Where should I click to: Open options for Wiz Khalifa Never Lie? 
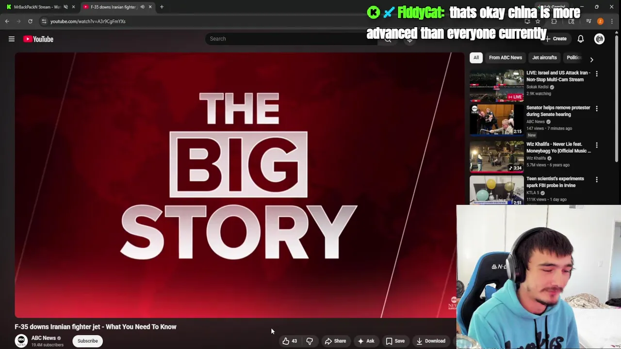tap(597, 145)
